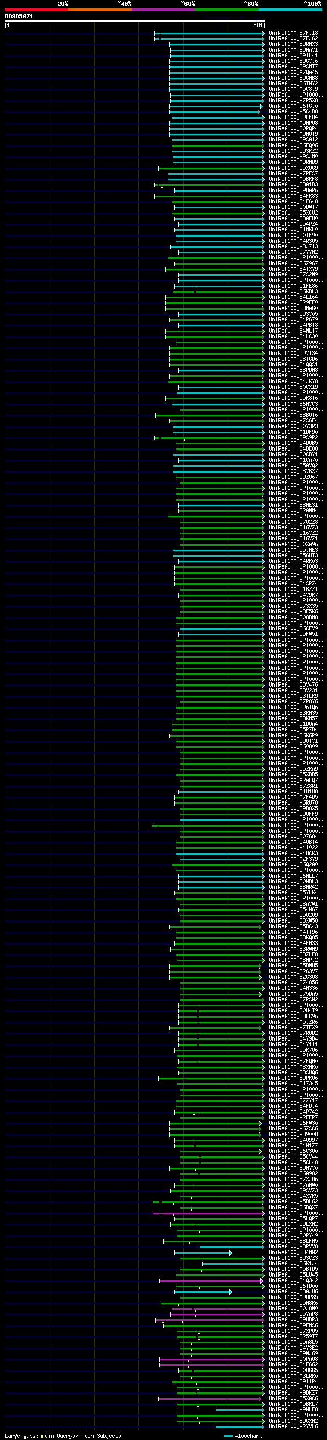Click the UniRef100_Q0DWT7 label
This screenshot has height=1440, width=327.
click(x=293, y=207)
